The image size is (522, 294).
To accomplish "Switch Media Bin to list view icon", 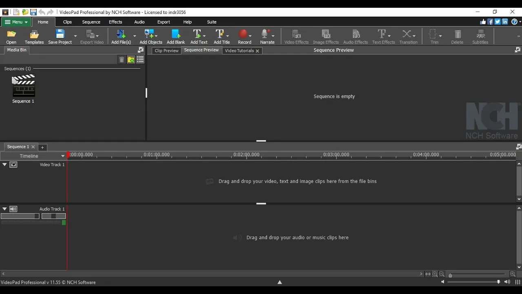I will tap(140, 60).
